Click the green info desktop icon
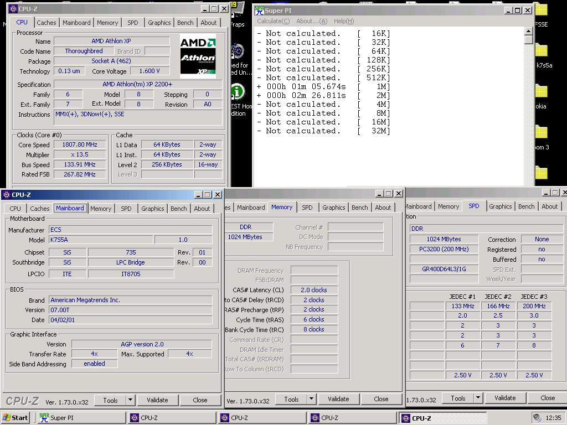Screen dimensions: 567x425 238,91
